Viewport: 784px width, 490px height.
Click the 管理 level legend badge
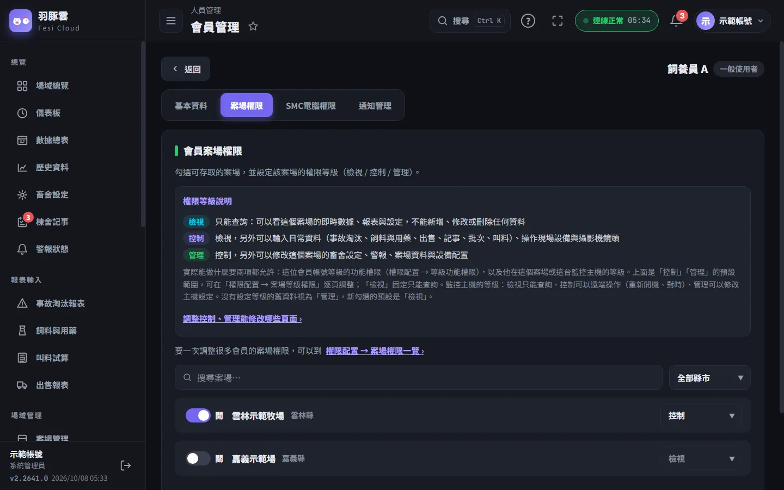196,255
